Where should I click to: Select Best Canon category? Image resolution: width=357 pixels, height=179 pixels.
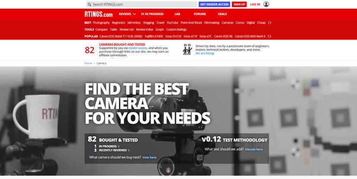click(x=240, y=23)
